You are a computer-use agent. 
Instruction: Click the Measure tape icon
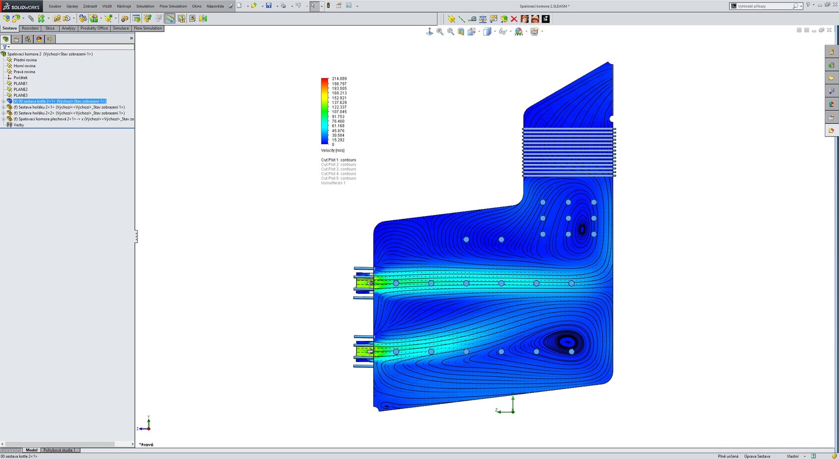point(472,19)
